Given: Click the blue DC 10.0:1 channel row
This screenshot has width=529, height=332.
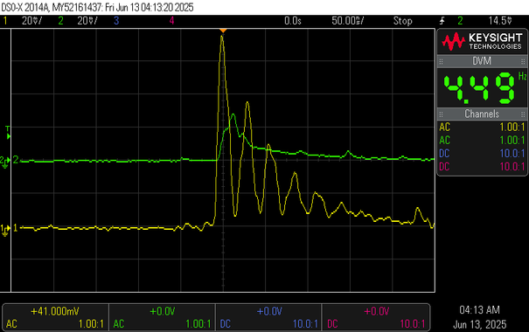Looking at the screenshot, I should point(482,154).
